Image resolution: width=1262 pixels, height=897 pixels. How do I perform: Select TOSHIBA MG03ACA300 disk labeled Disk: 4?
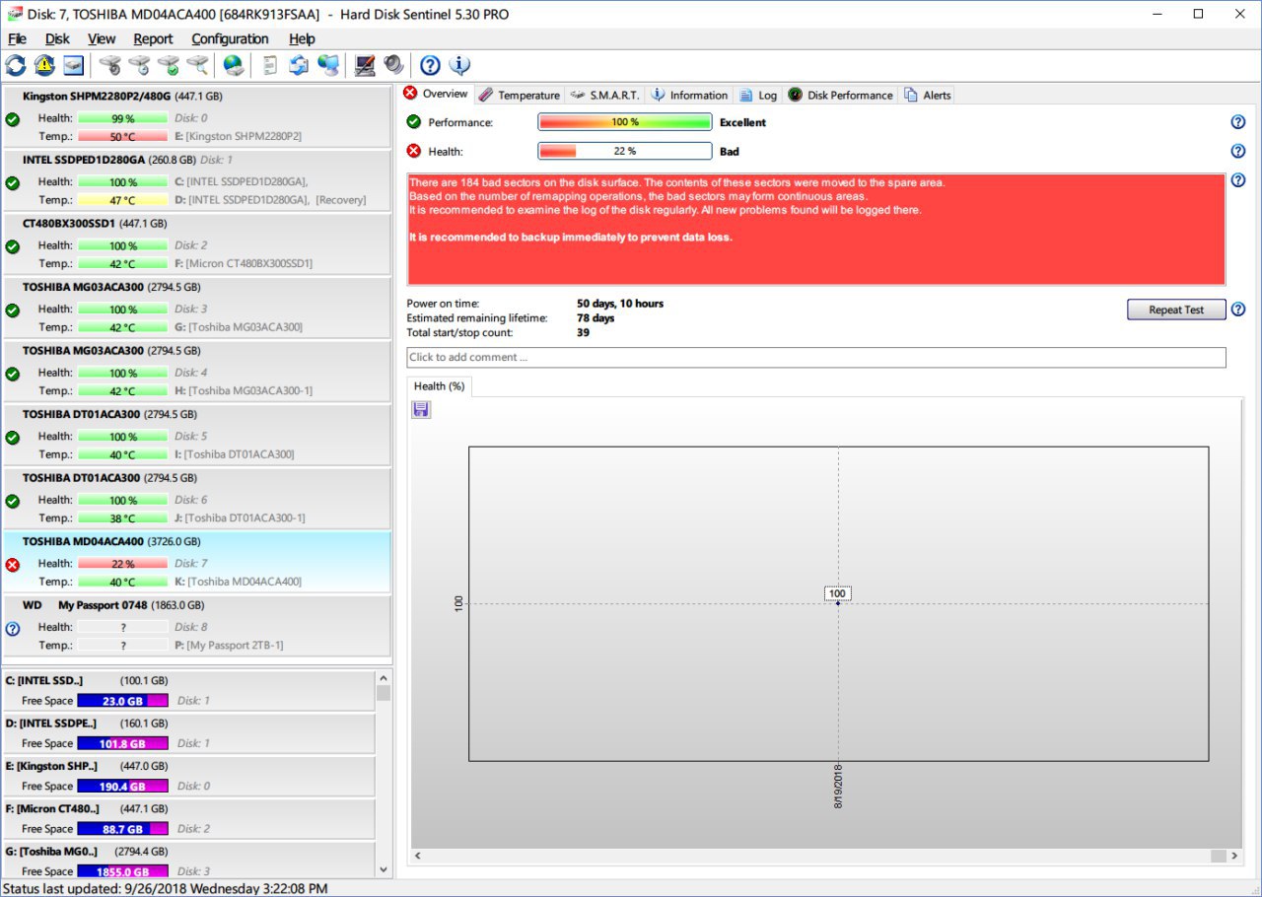point(197,371)
